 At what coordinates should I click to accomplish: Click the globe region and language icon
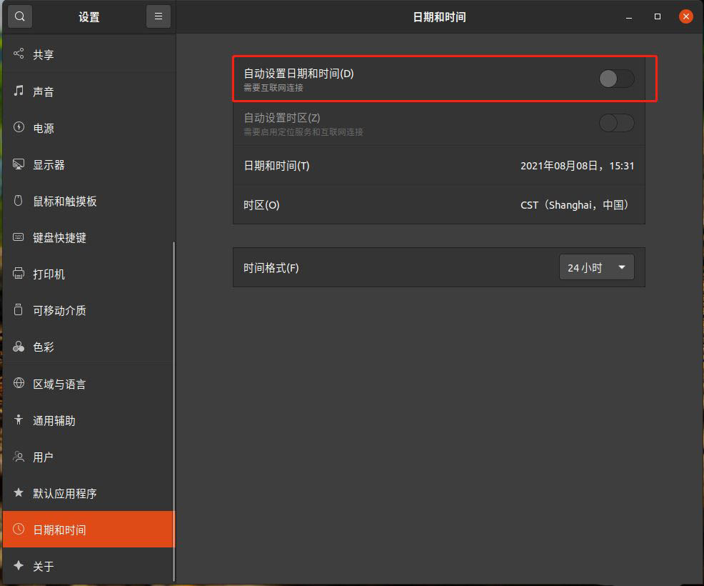(x=19, y=384)
